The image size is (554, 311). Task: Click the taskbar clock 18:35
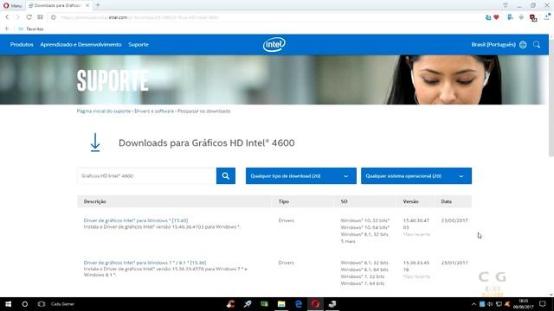coord(523,304)
